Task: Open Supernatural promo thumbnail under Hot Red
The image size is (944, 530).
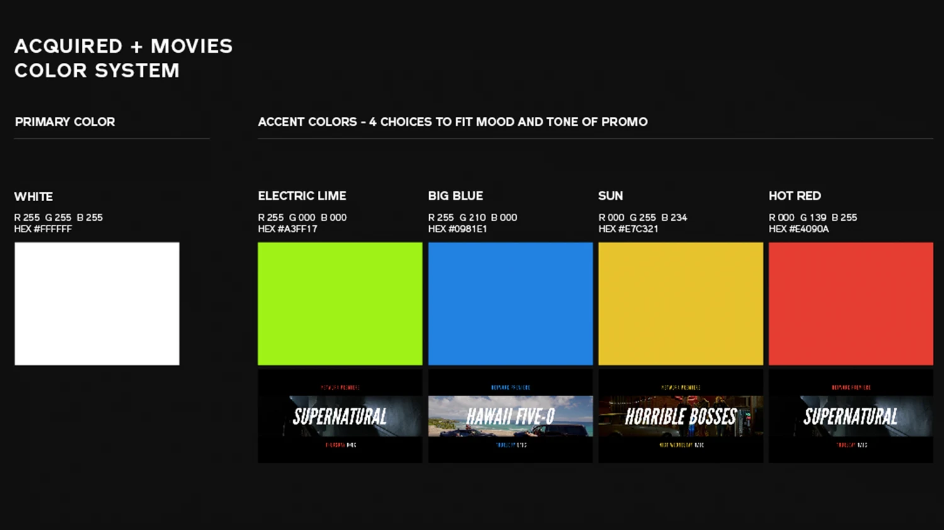Action: [x=851, y=416]
